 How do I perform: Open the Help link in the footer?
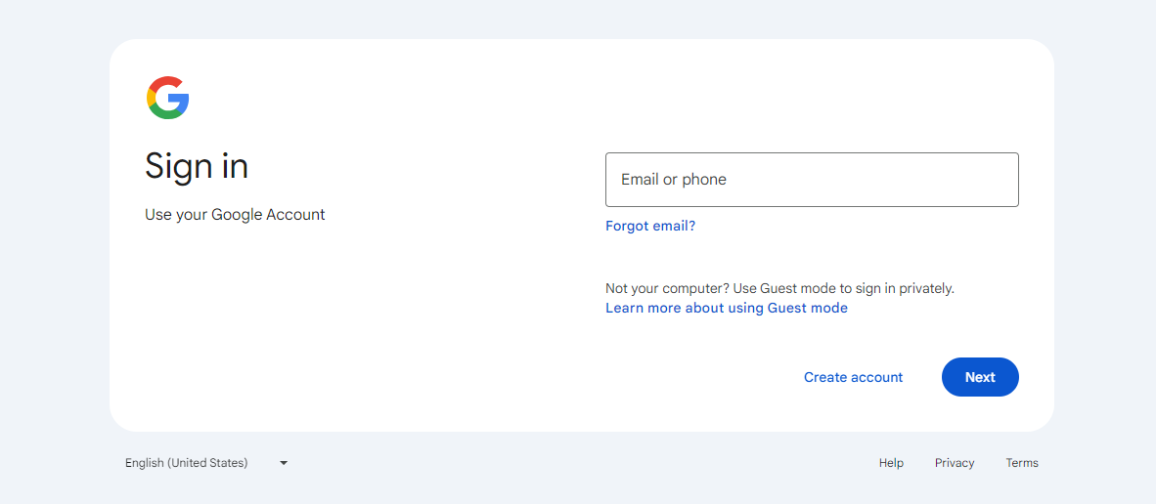point(891,463)
